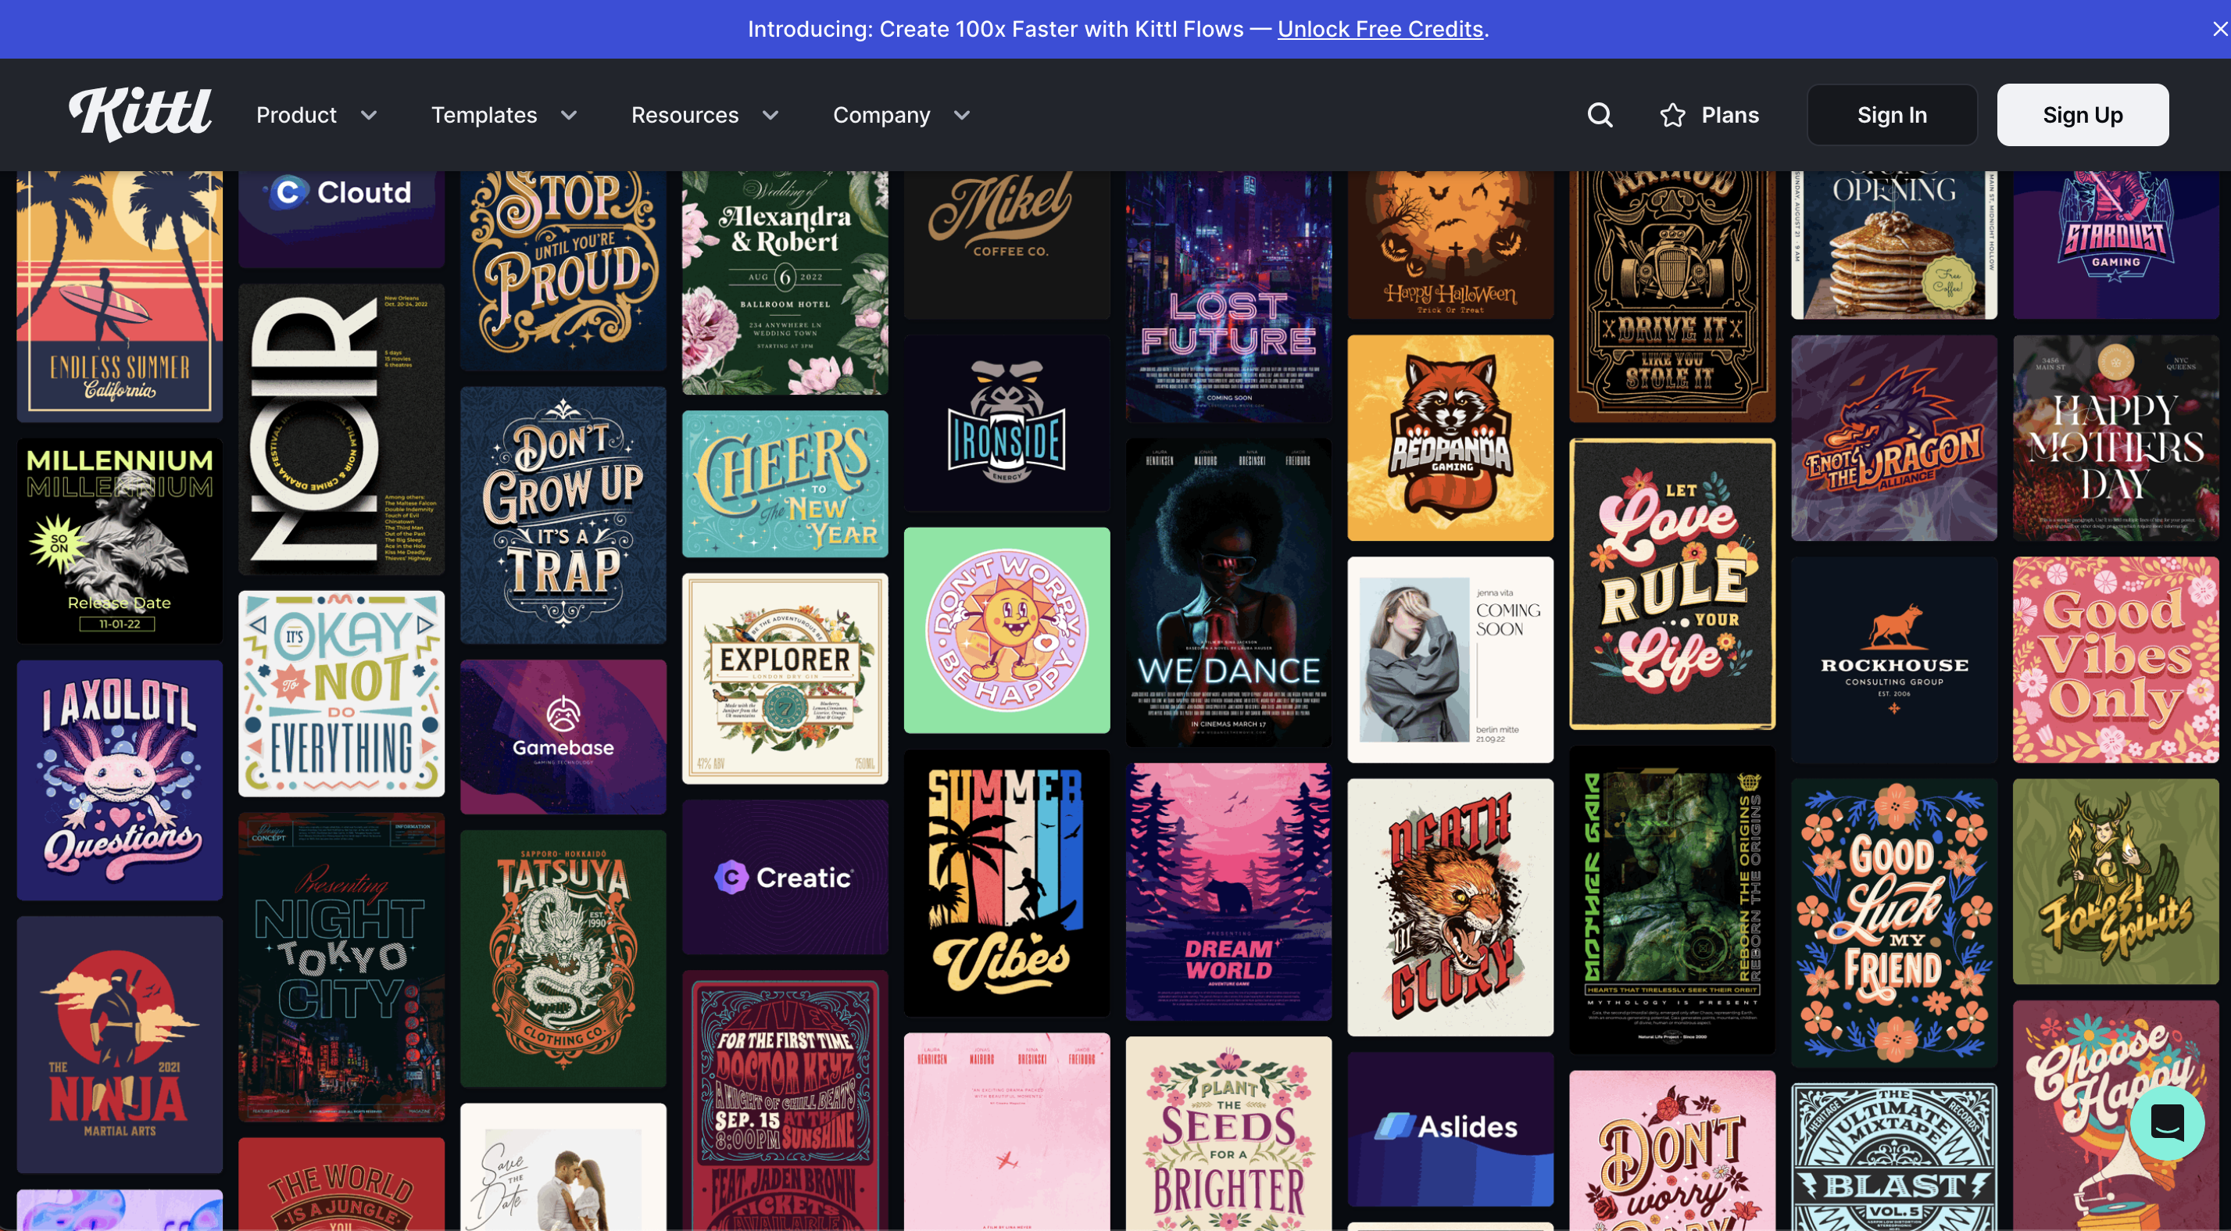Open the Plans page
The image size is (2231, 1231).
tap(1729, 115)
